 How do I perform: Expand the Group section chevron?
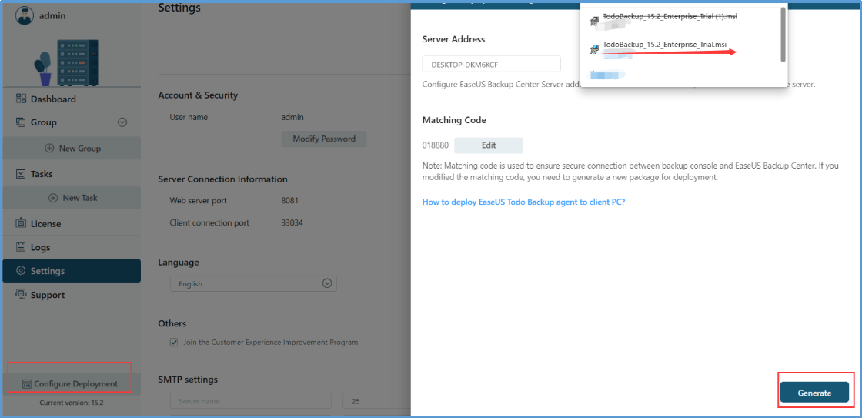[122, 122]
